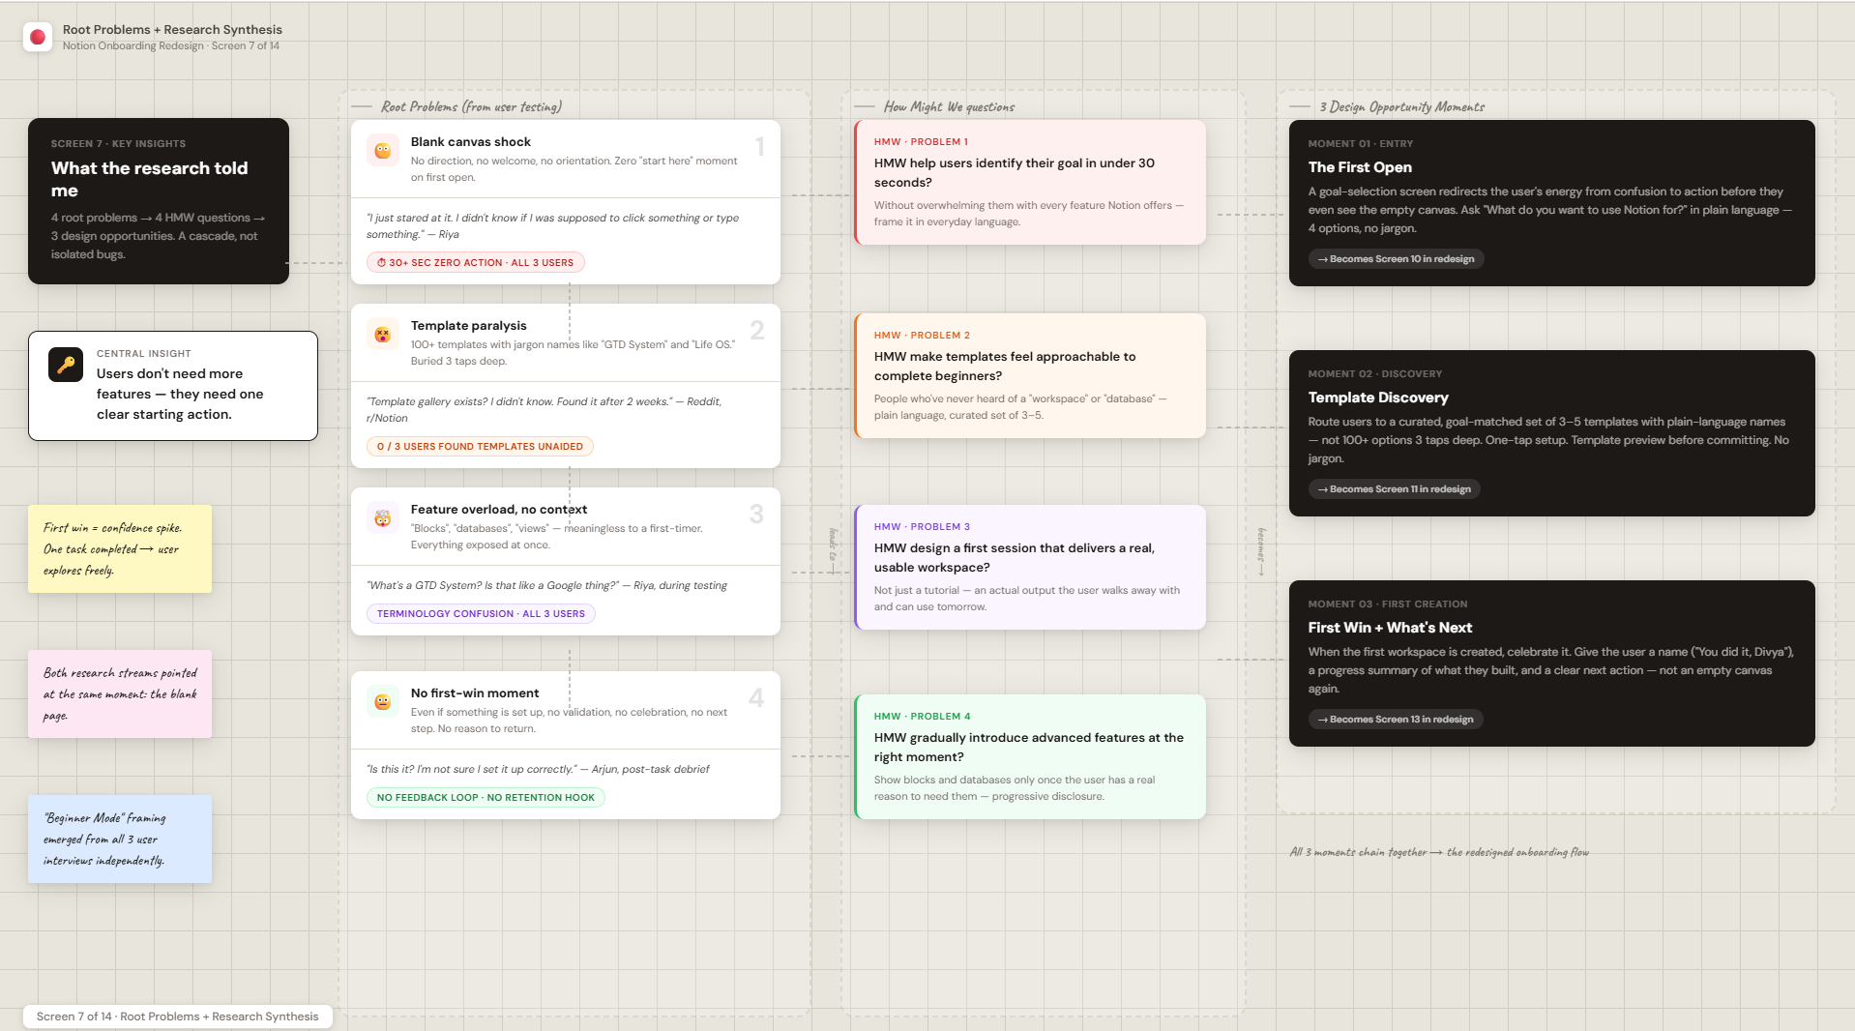Select the HMW Problem 4 green card
Screen dimensions: 1855x1031
point(1030,756)
